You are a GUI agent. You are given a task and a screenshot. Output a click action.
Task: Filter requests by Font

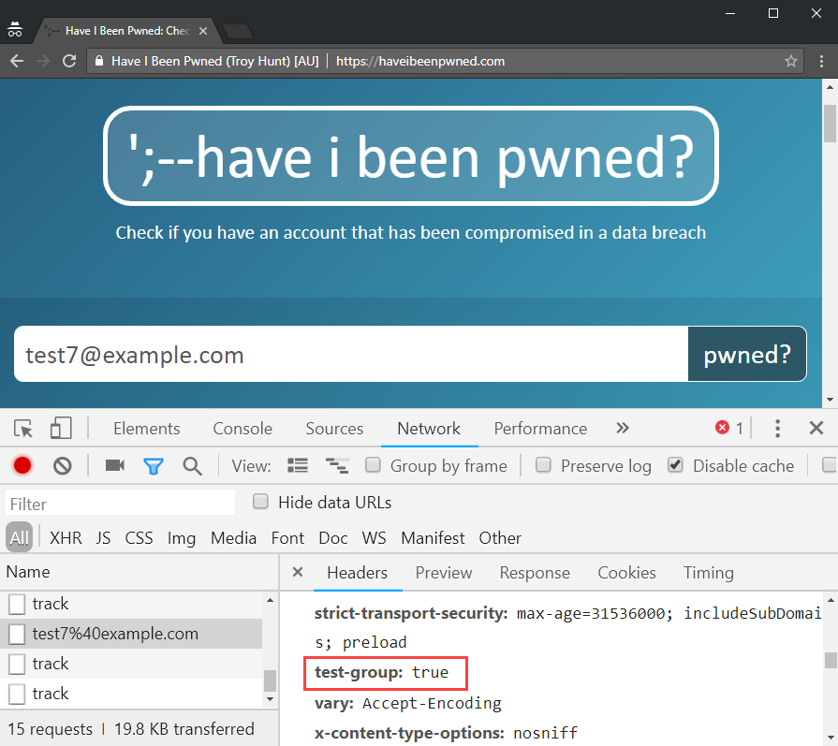pyautogui.click(x=287, y=538)
